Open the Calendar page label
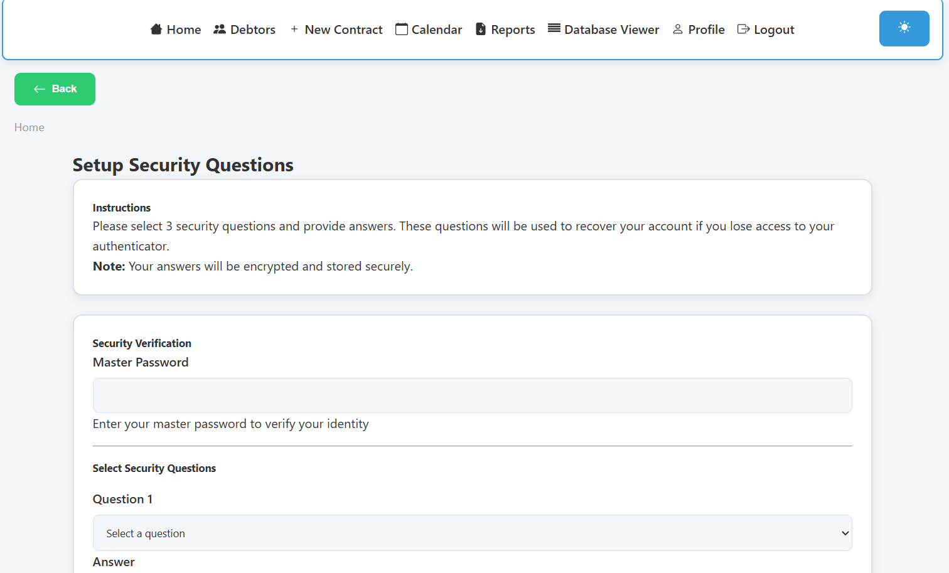 437,29
